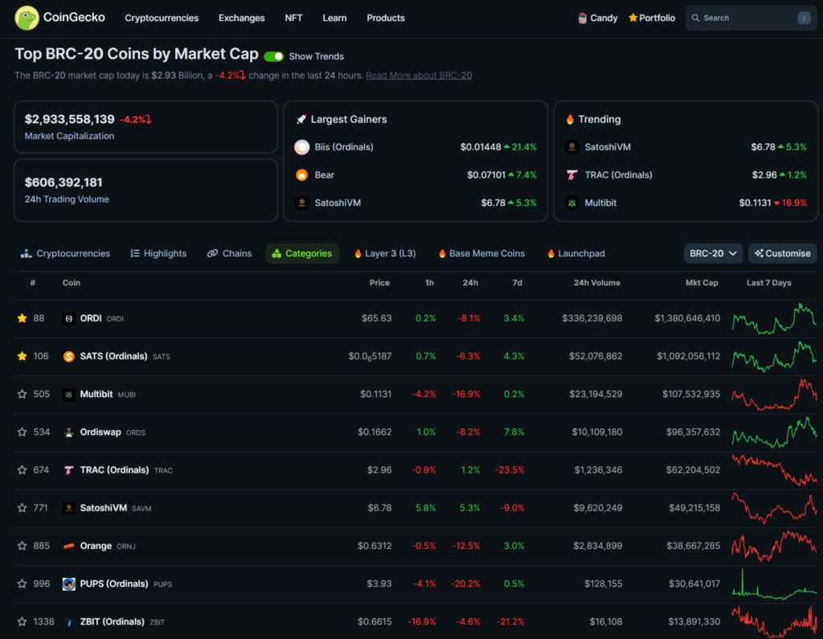Sort table by Mkt Cap header

click(702, 282)
